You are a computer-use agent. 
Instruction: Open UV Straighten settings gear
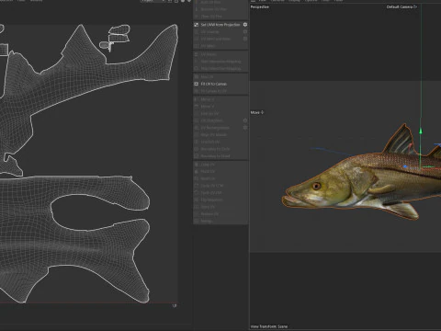[x=245, y=120]
